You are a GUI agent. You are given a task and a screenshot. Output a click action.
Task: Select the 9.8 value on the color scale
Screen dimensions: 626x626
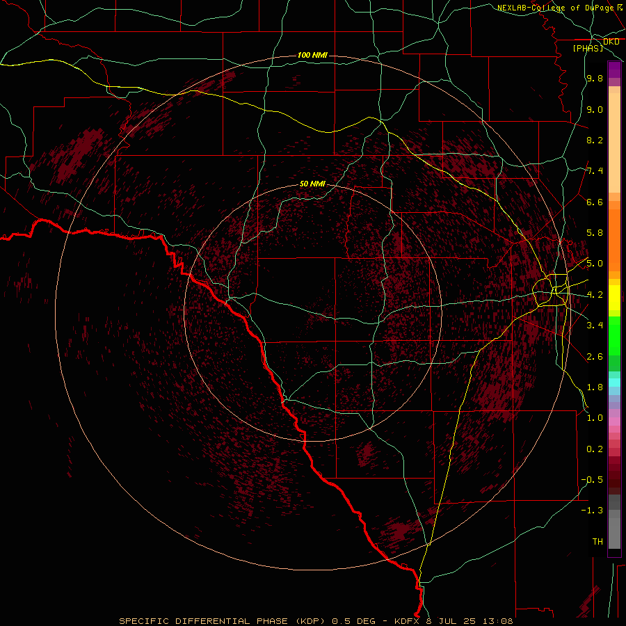tap(595, 79)
